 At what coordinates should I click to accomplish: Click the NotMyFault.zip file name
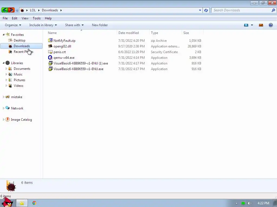coord(64,41)
